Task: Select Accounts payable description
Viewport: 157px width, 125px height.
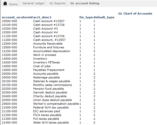Action: 45,74
